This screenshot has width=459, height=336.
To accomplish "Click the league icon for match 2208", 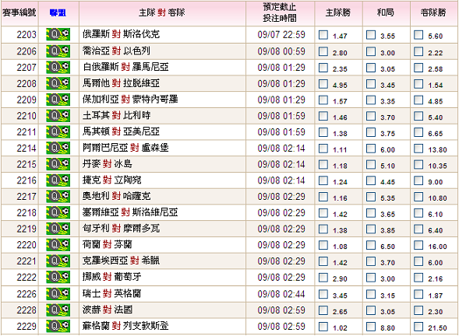I will (58, 83).
